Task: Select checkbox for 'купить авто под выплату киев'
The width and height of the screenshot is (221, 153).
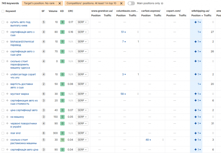Action: pos(3,22)
